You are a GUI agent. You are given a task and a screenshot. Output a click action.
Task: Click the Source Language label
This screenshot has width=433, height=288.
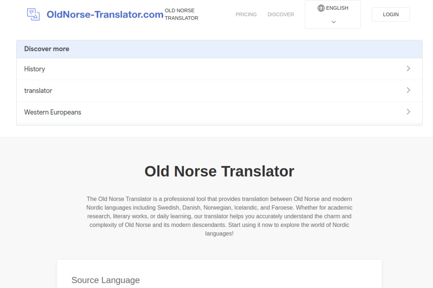pyautogui.click(x=106, y=280)
